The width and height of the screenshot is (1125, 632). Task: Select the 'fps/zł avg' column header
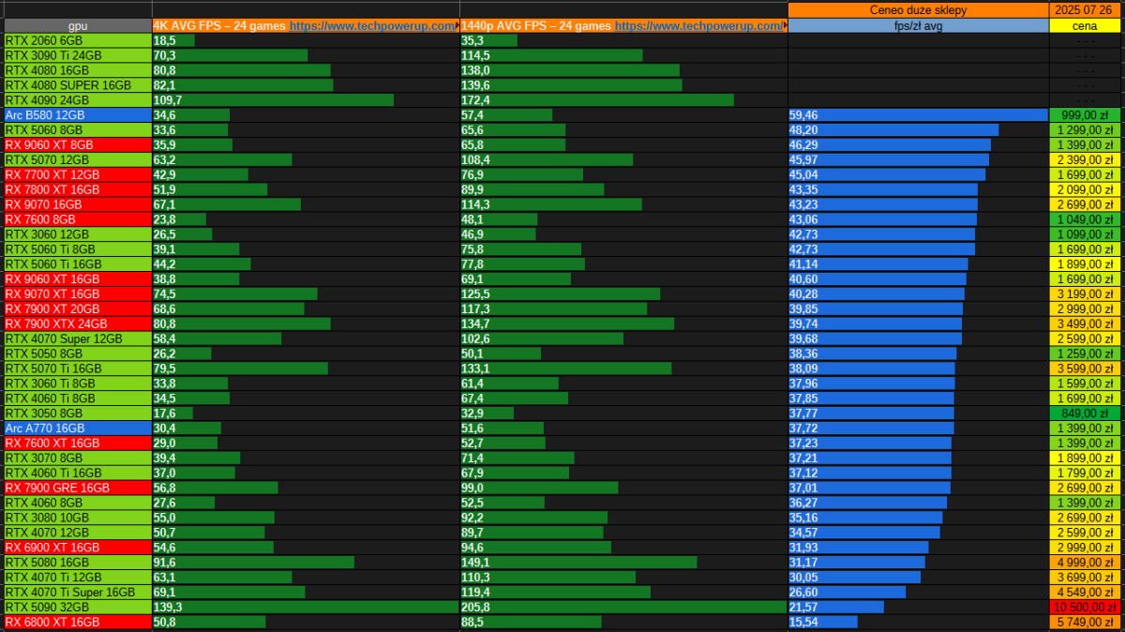[x=918, y=26]
